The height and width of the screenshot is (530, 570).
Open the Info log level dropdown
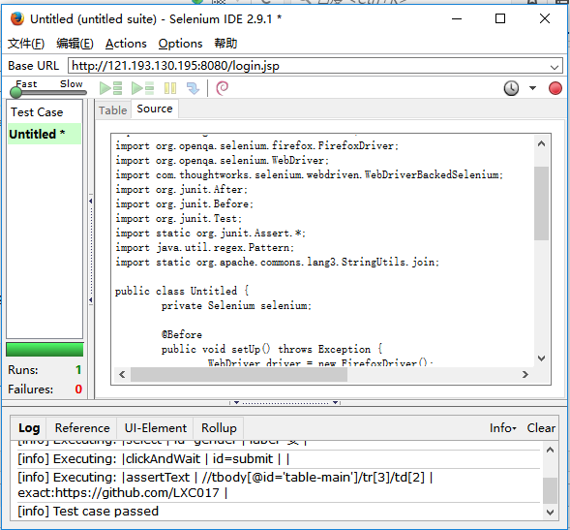coord(503,428)
